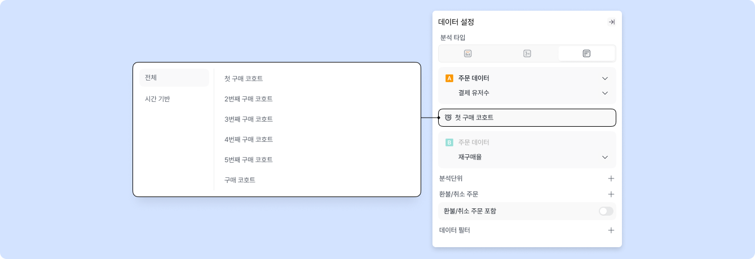Viewport: 755px width, 259px height.
Task: Open the 재구매율 dropdown
Action: point(605,157)
